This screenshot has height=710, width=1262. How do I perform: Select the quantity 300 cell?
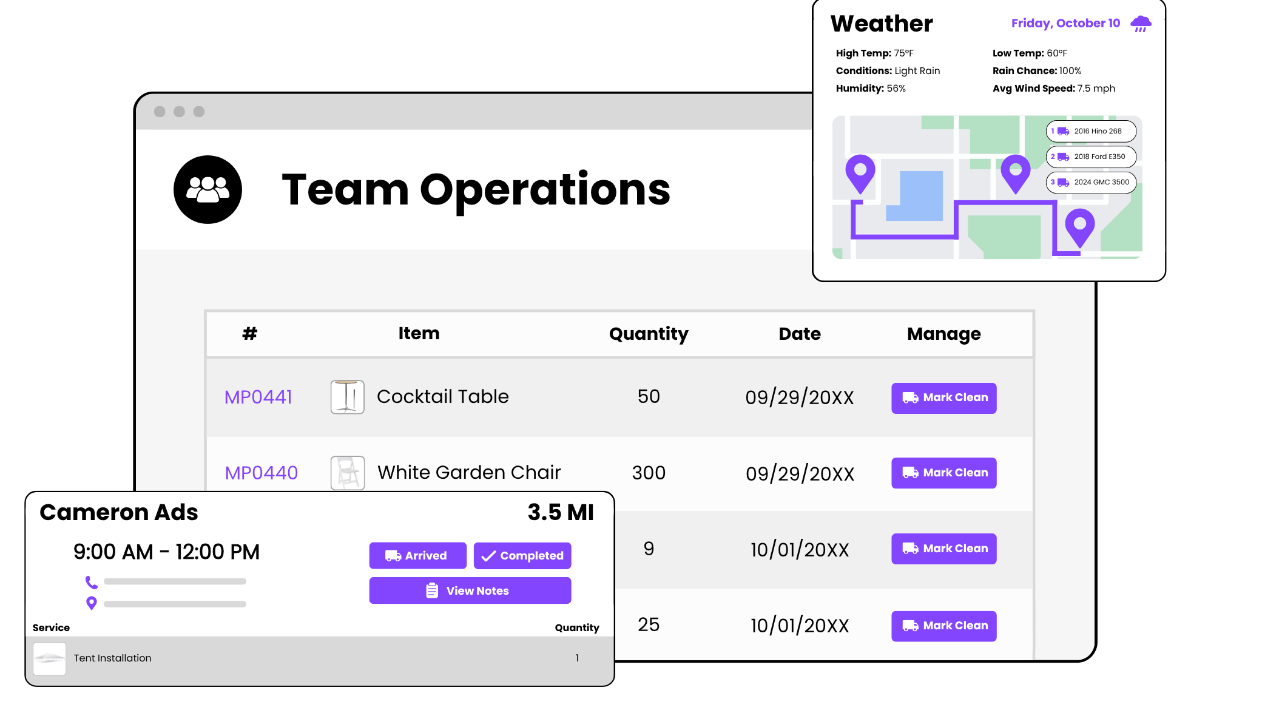(x=649, y=473)
